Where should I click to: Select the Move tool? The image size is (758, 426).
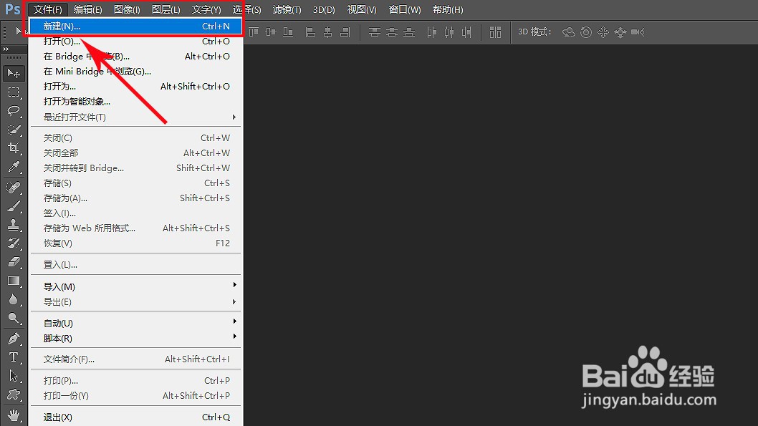click(14, 74)
